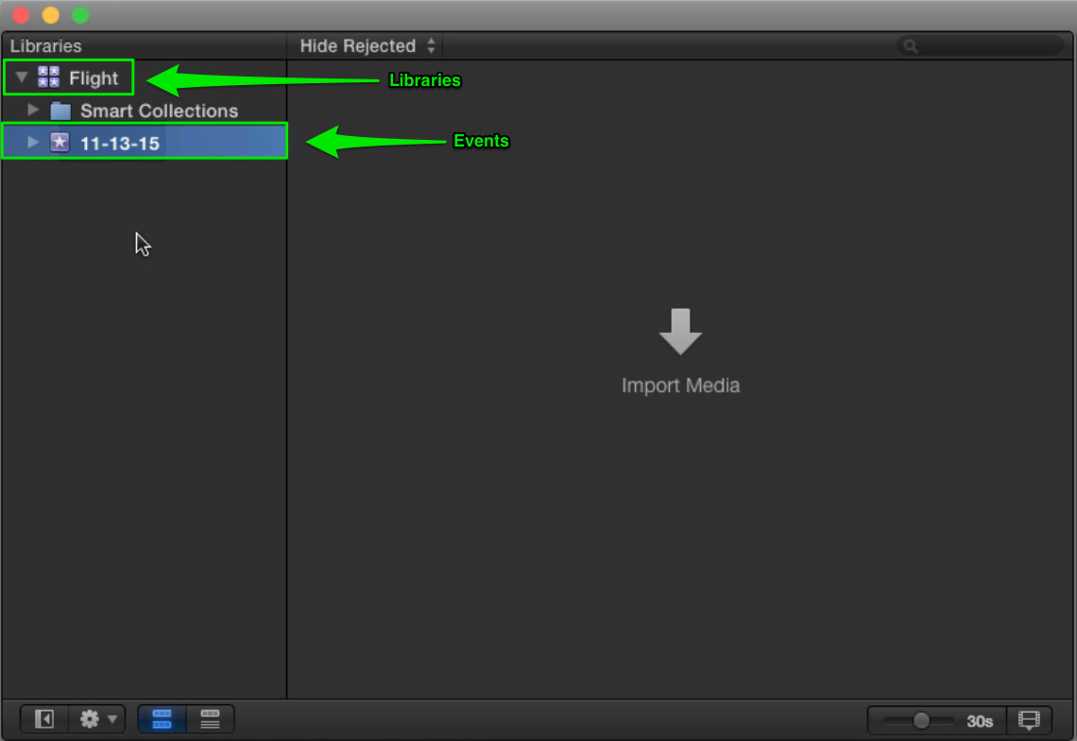Open the clip appearance filmstrip button
The height and width of the screenshot is (741, 1077).
pyautogui.click(x=1028, y=719)
